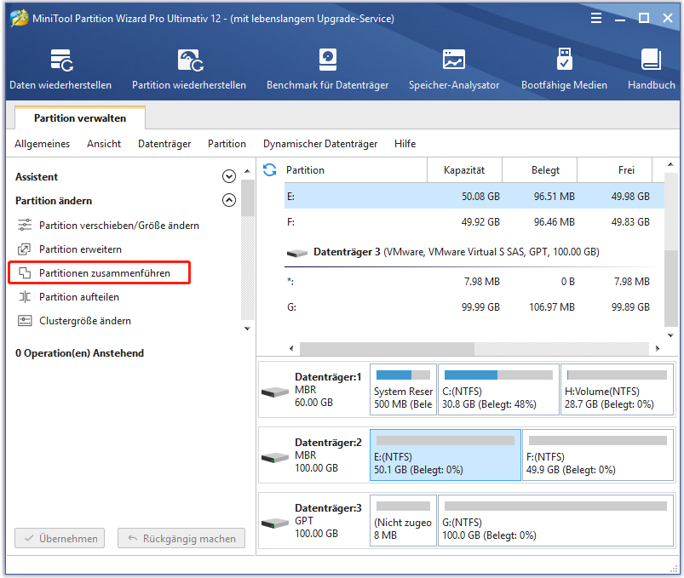The height and width of the screenshot is (578, 684).
Task: Click the Partitionen zusammenführen icon
Action: (x=25, y=273)
